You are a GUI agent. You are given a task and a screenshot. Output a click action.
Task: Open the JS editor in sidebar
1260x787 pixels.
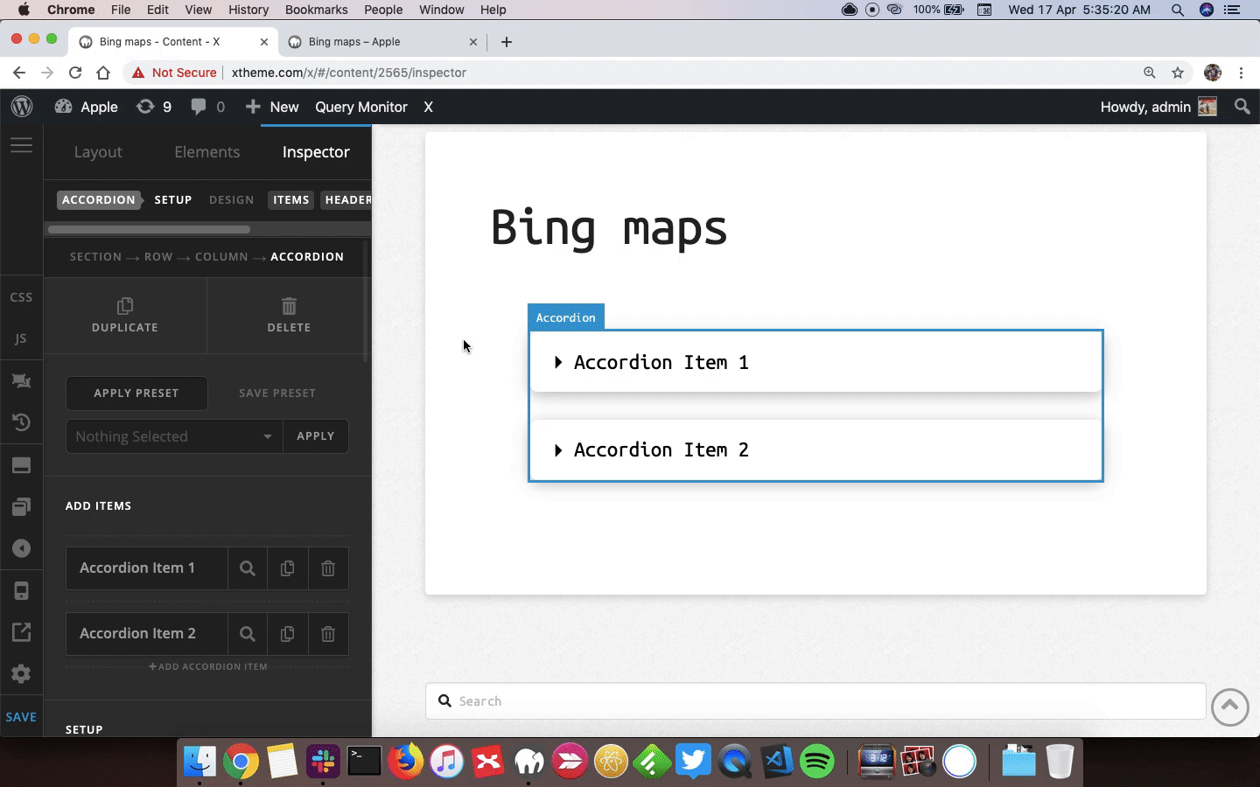click(x=21, y=338)
